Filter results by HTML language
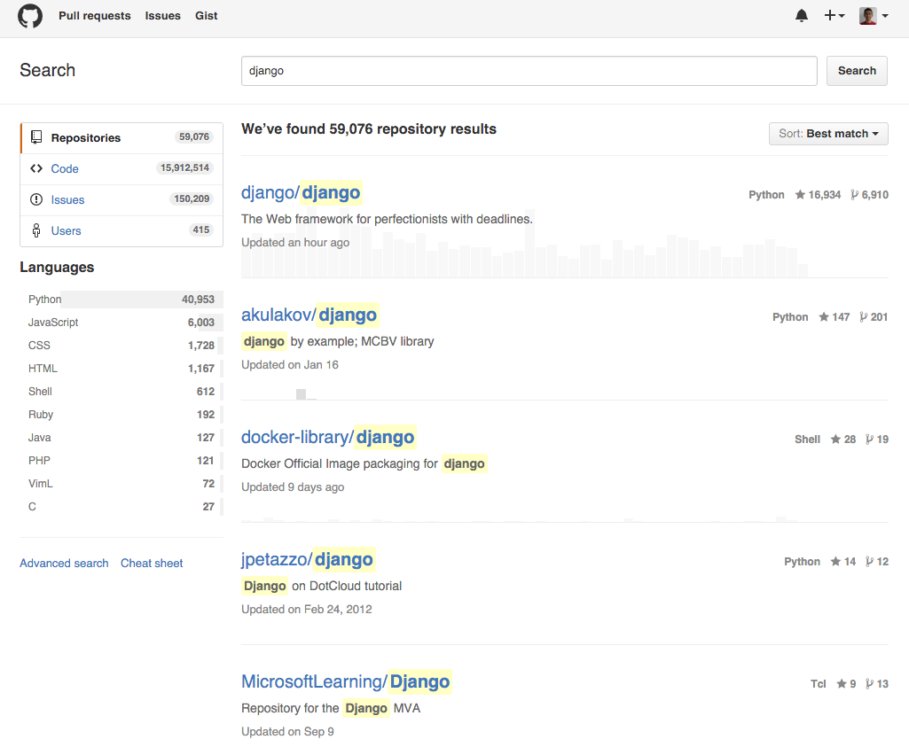909x747 pixels. click(121, 369)
